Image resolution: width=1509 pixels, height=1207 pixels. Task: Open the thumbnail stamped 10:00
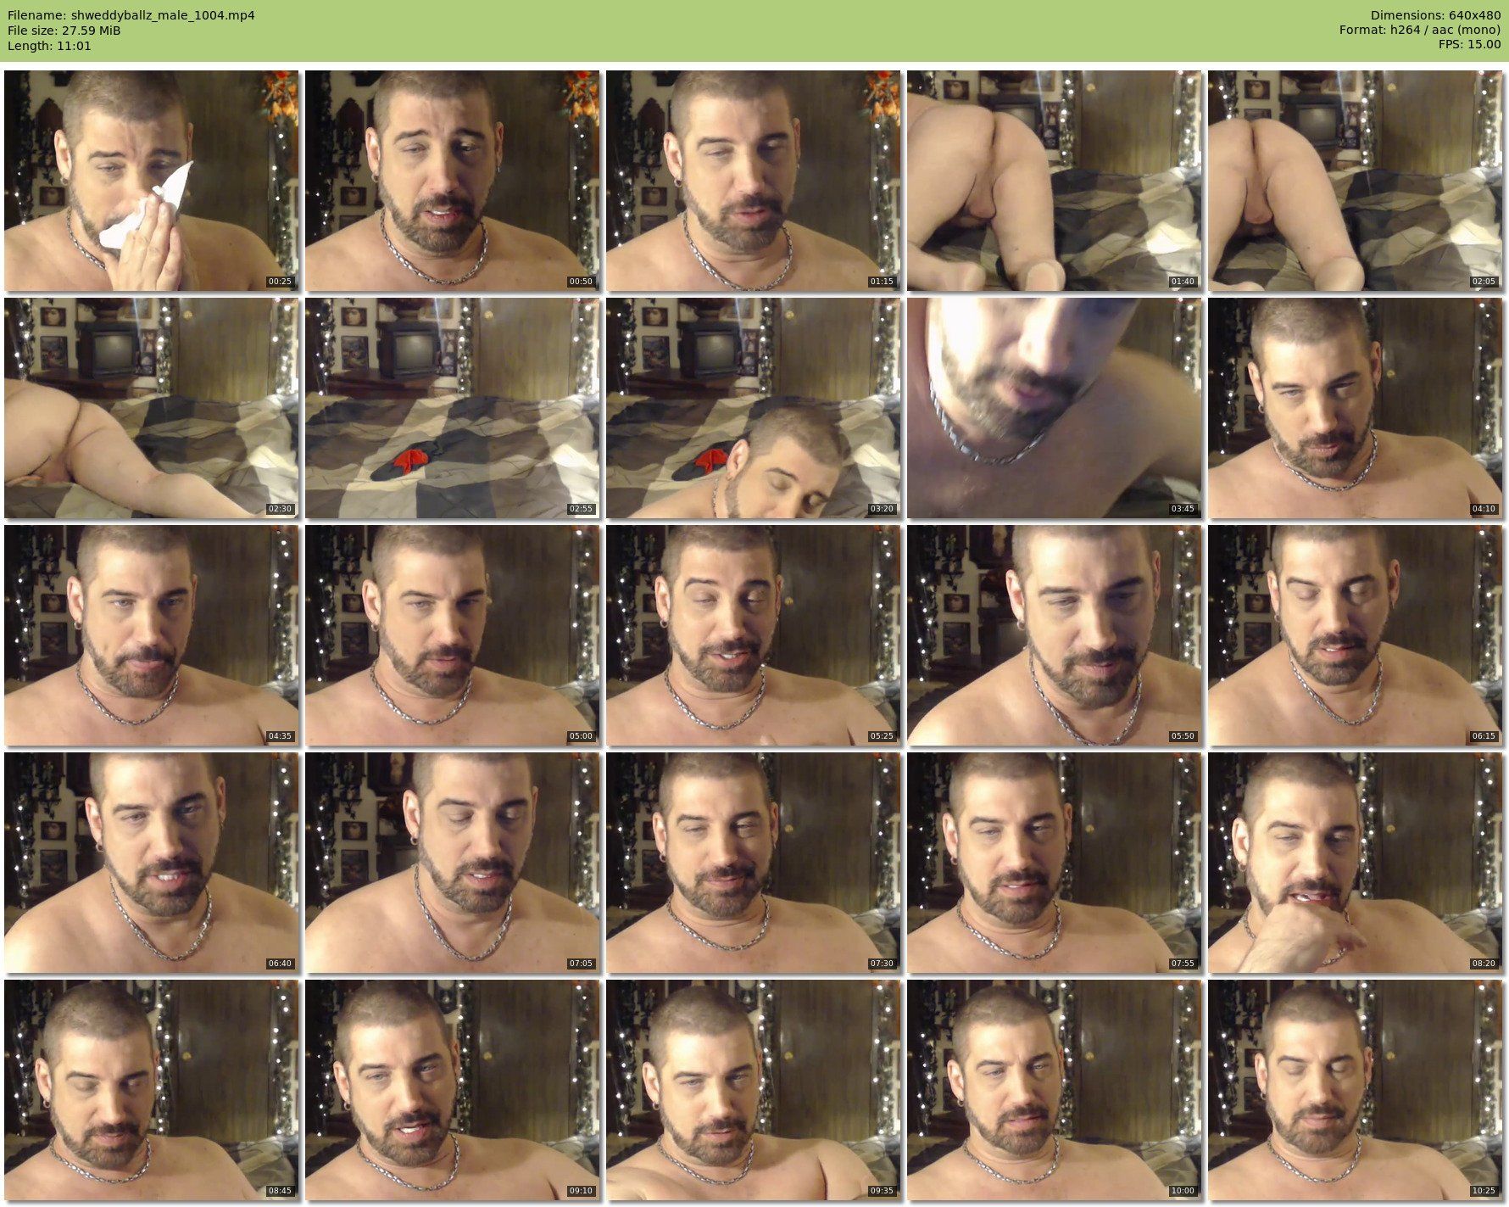tap(1054, 1090)
